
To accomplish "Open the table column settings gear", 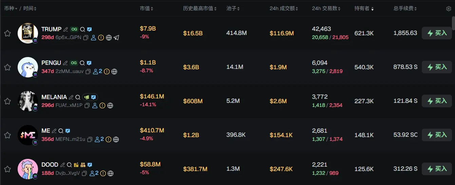I will (449, 9).
